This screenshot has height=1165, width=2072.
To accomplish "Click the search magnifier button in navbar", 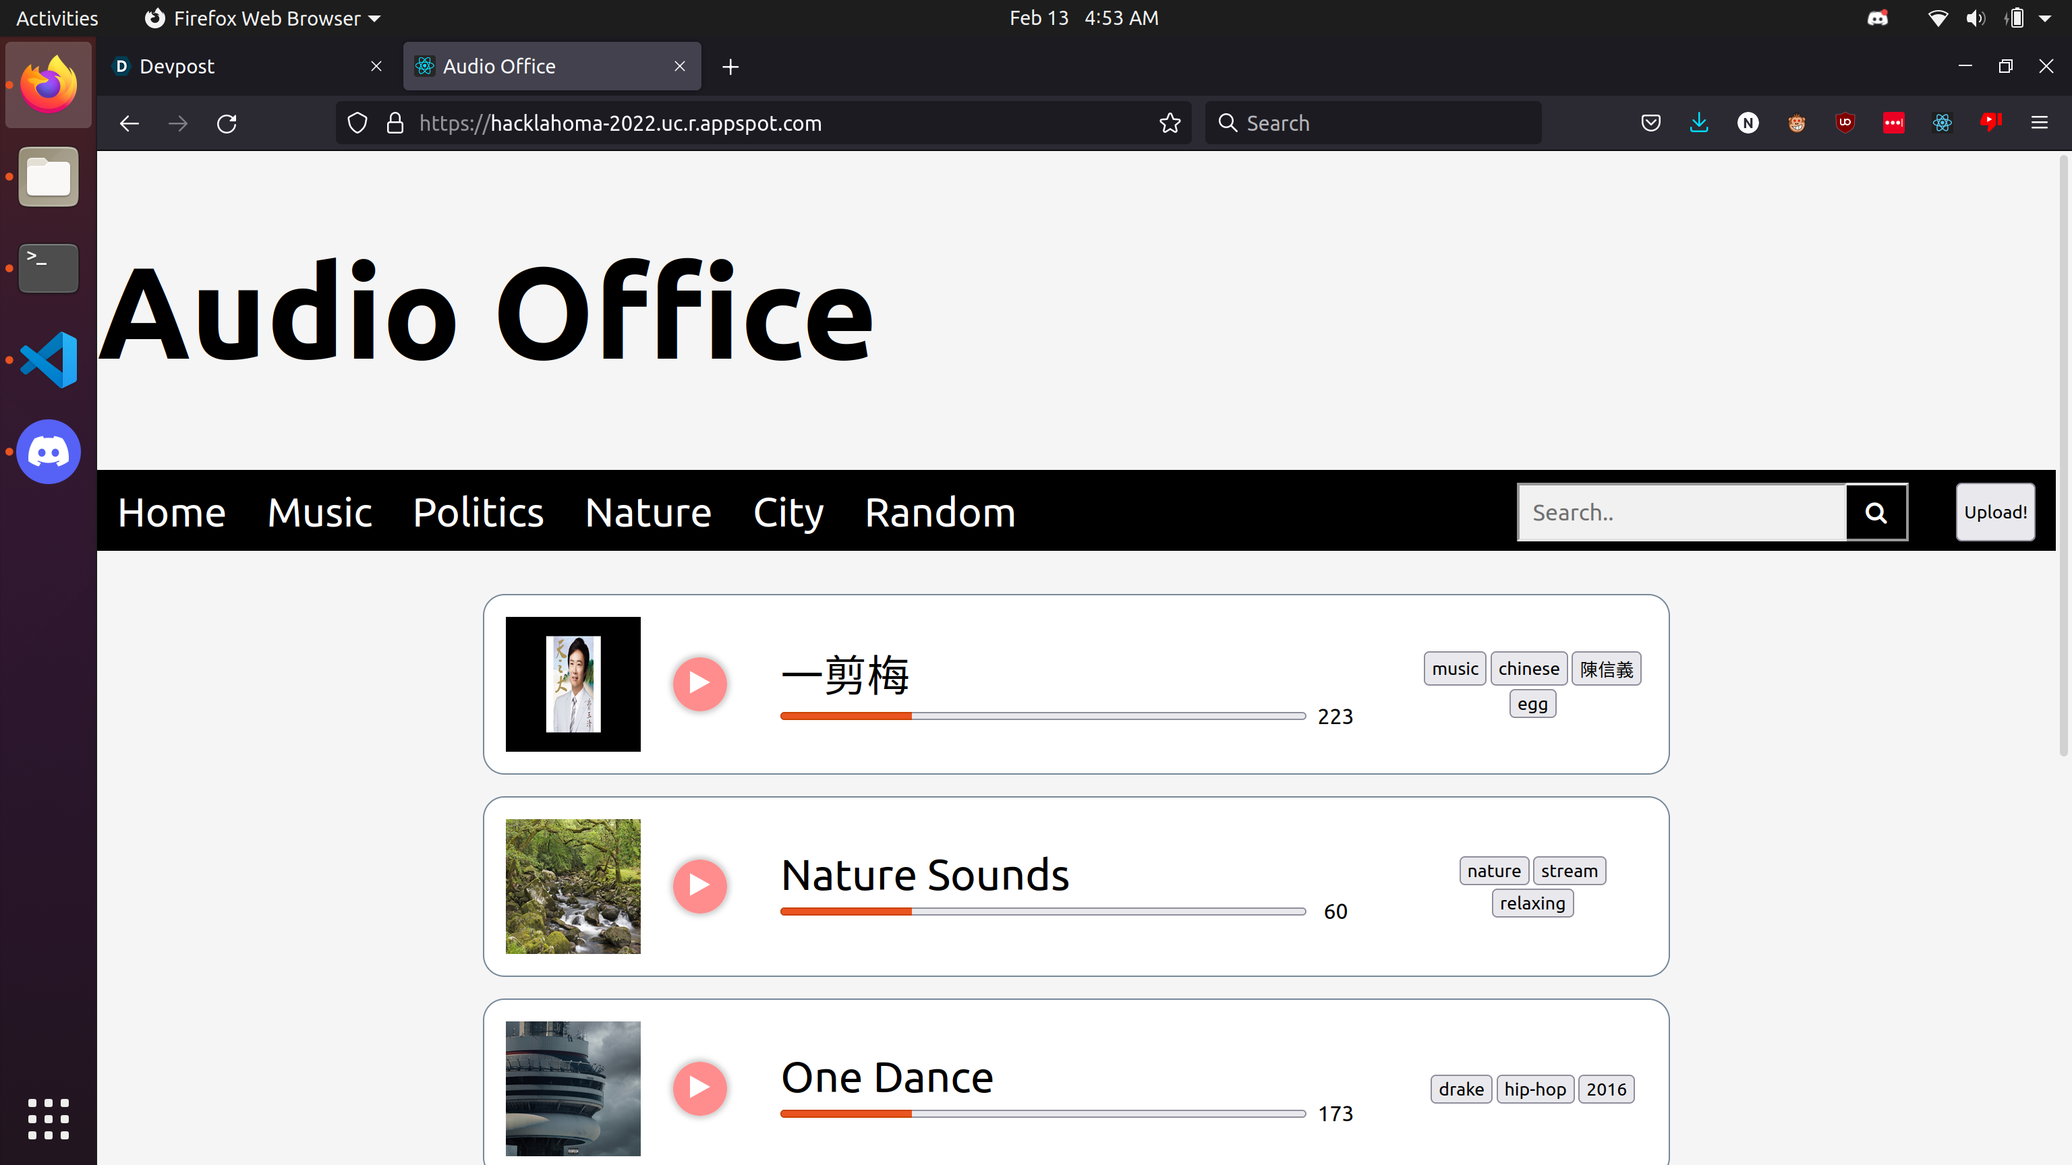I will [1875, 512].
